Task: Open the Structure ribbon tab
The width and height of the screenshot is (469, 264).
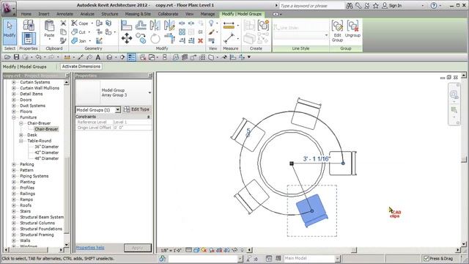Action: tap(109, 14)
